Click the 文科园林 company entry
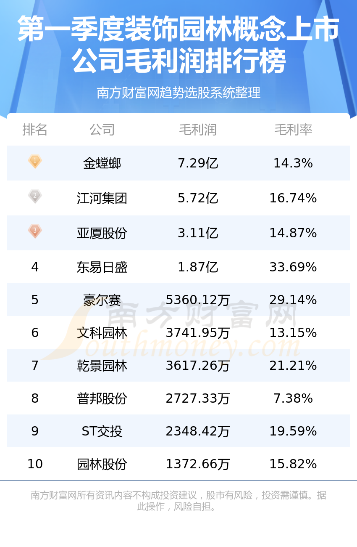357x547 pixels. tap(102, 333)
